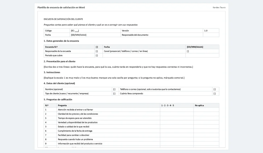Click the 'Encuesta N.º' cell

coord(69,47)
